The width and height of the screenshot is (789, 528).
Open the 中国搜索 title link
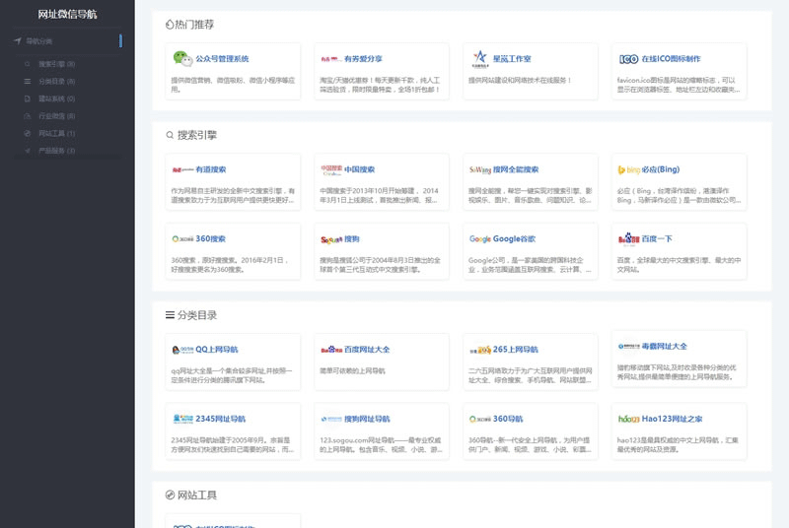click(359, 169)
